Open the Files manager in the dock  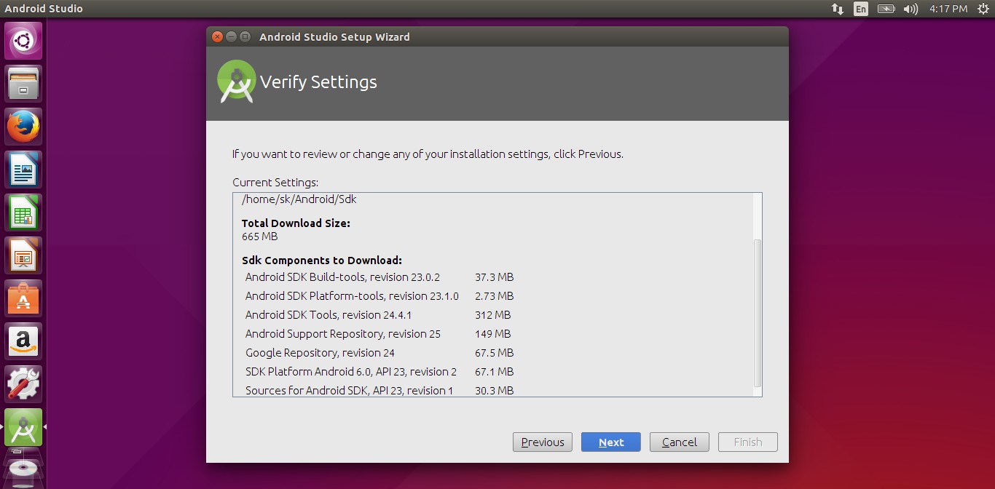pos(24,84)
